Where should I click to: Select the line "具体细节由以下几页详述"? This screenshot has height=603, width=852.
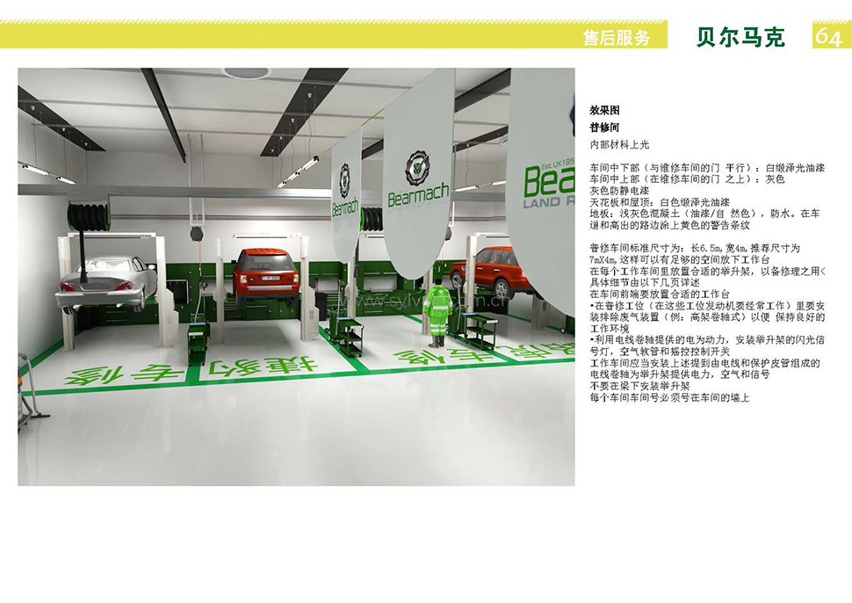[645, 282]
